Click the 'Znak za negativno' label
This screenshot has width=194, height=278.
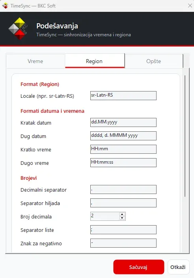(x=41, y=244)
